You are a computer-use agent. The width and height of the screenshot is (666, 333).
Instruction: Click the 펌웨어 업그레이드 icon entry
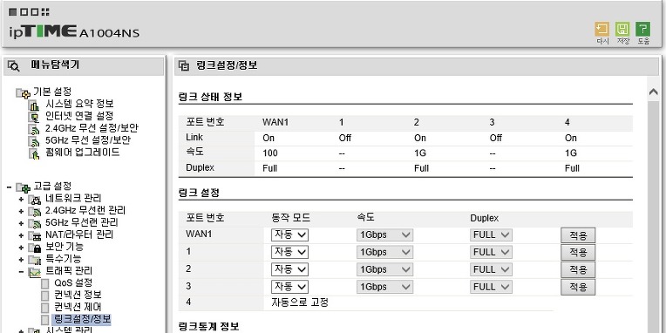point(34,153)
